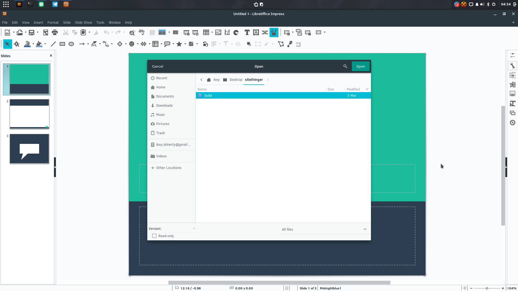
Task: Go to the Desktop breadcrumb folder
Action: coord(233,80)
